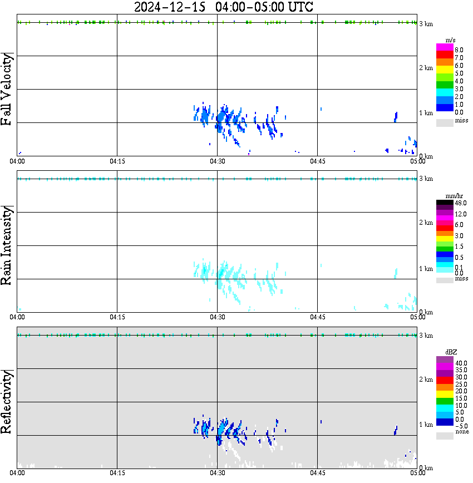Pick the 35.0 dBZ magenta swatch

[445, 366]
